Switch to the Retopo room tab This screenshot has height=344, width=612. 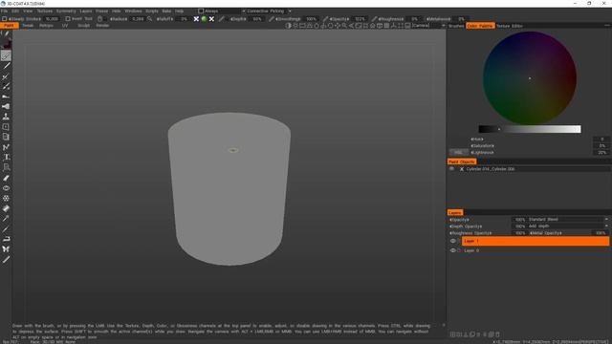46,26
